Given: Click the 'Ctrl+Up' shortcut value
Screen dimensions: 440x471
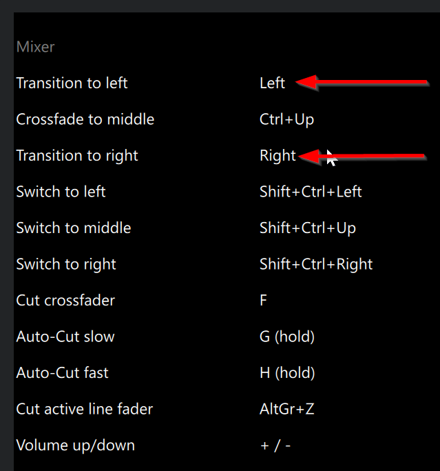Looking at the screenshot, I should point(286,119).
